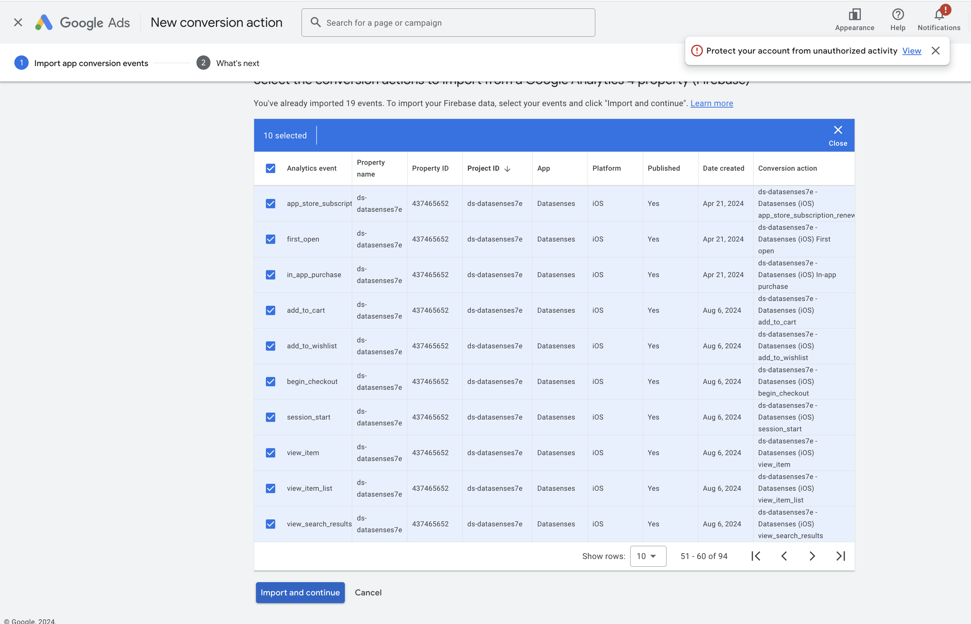Uncheck the view_search_results row checkbox
971x624 pixels.
pyautogui.click(x=270, y=524)
